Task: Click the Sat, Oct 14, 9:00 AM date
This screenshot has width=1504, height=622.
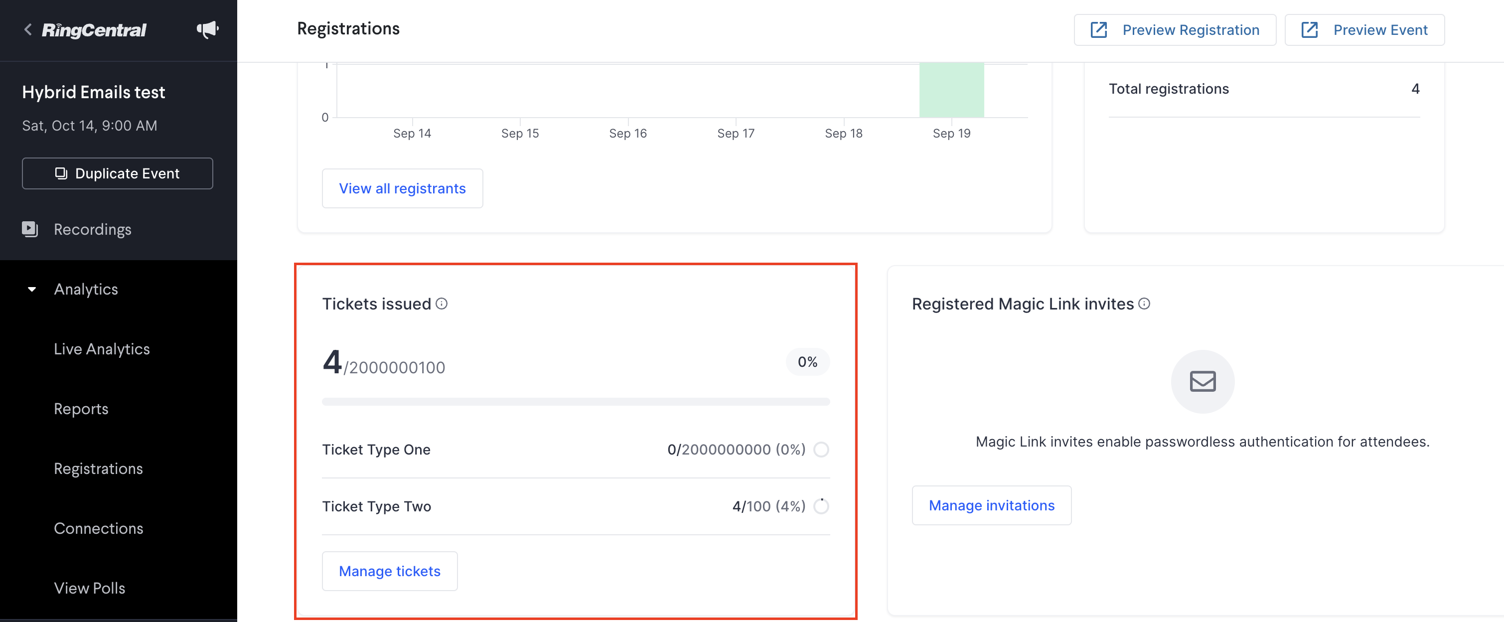Action: (x=89, y=126)
